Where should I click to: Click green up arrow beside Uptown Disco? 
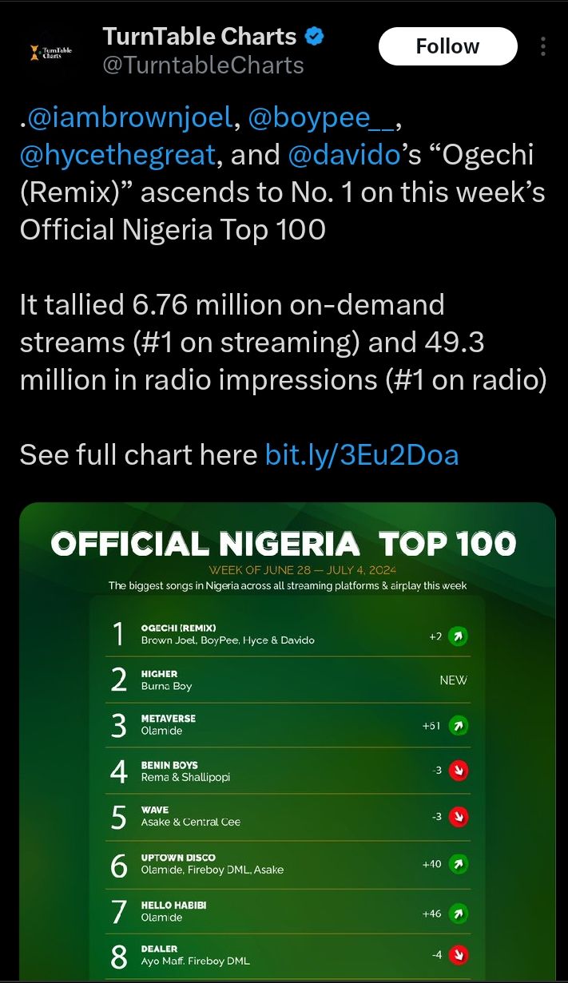[458, 864]
